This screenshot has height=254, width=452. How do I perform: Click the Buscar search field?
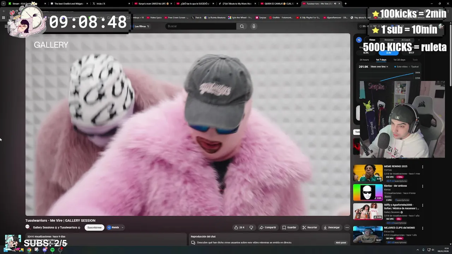click(x=201, y=26)
